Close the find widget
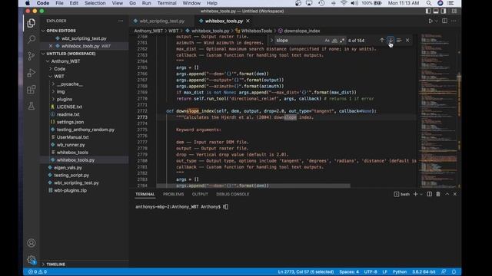 (x=407, y=41)
